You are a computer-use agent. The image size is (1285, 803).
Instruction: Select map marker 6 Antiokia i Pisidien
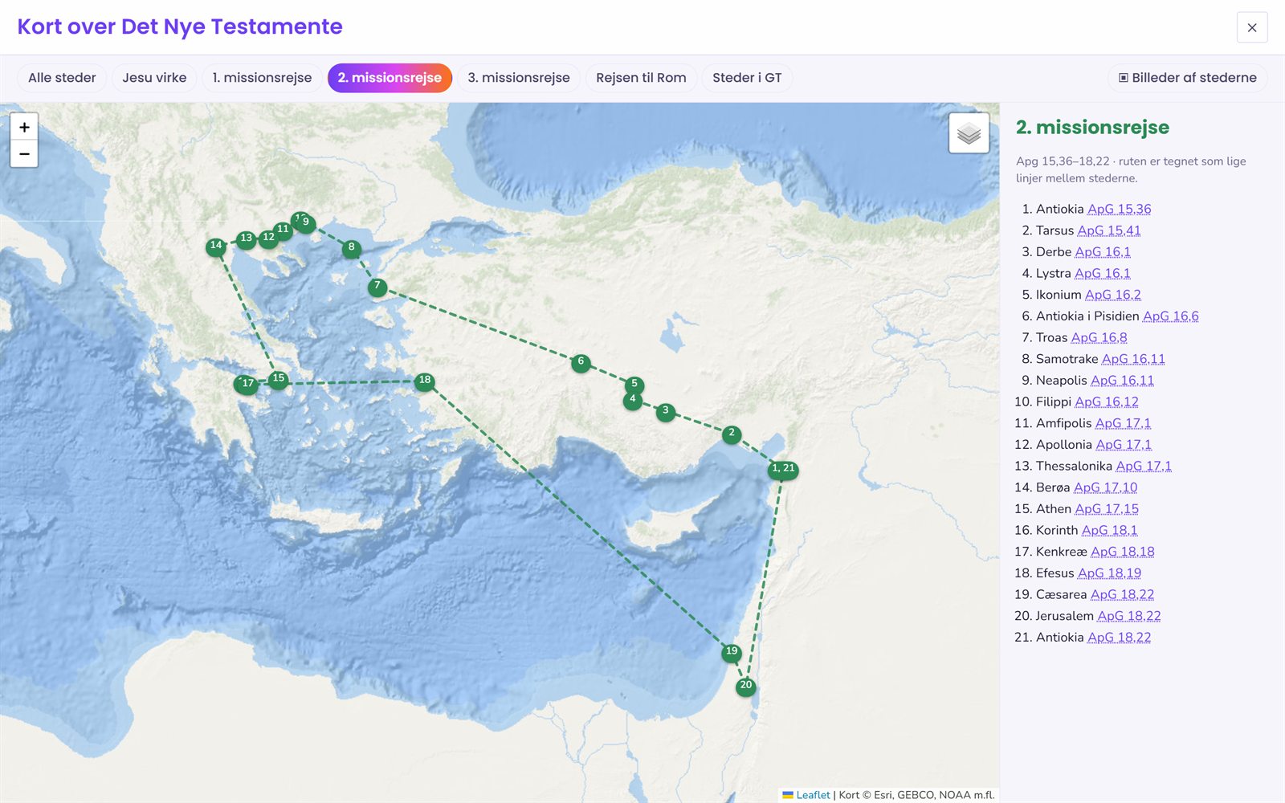tap(581, 363)
